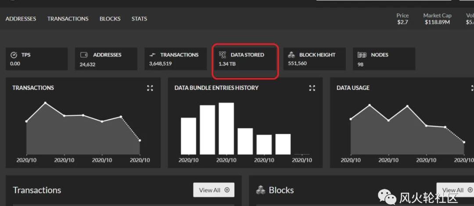Click the TPS speedometer icon
Image resolution: width=474 pixels, height=206 pixels.
tap(14, 55)
